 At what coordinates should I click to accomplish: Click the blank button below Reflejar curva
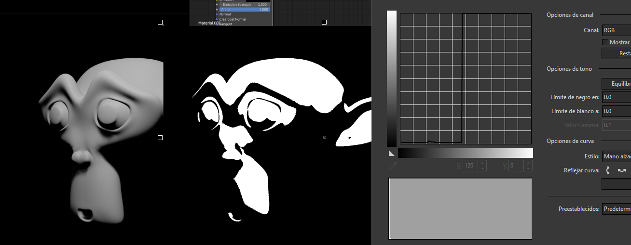click(x=616, y=184)
